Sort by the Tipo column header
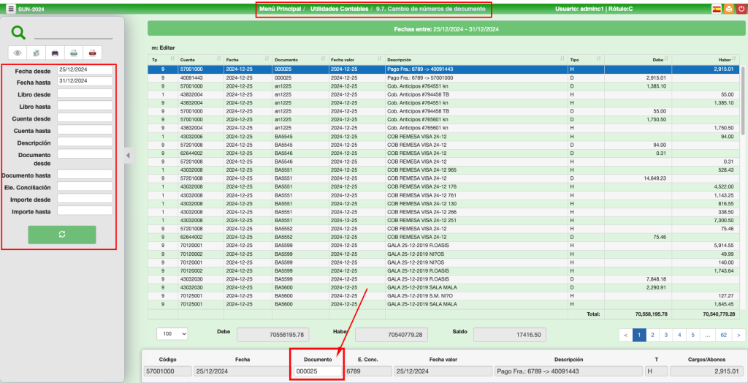This screenshot has width=748, height=383. point(586,60)
